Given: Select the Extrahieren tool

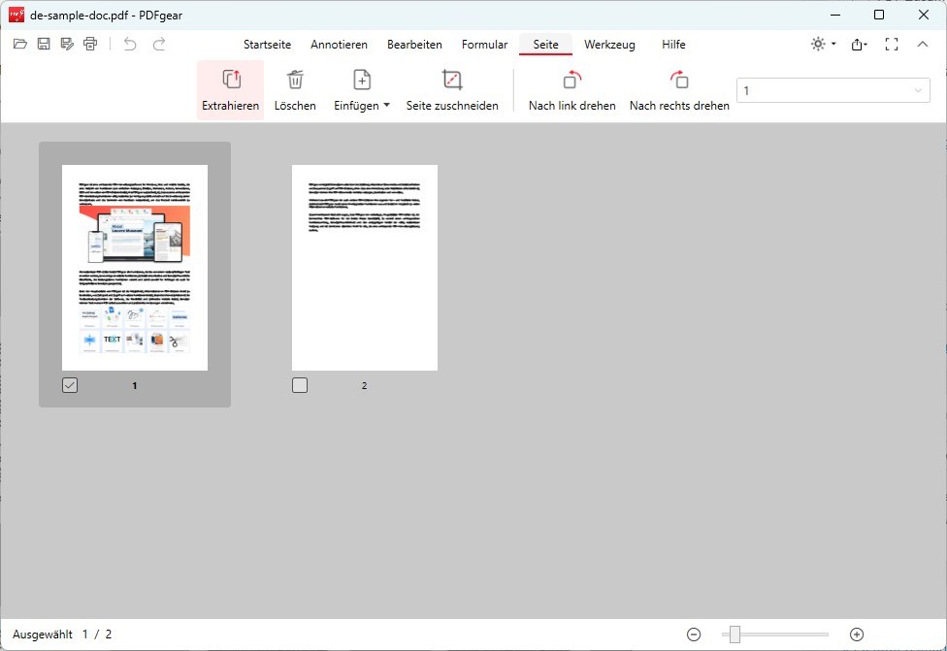Looking at the screenshot, I should tap(229, 87).
